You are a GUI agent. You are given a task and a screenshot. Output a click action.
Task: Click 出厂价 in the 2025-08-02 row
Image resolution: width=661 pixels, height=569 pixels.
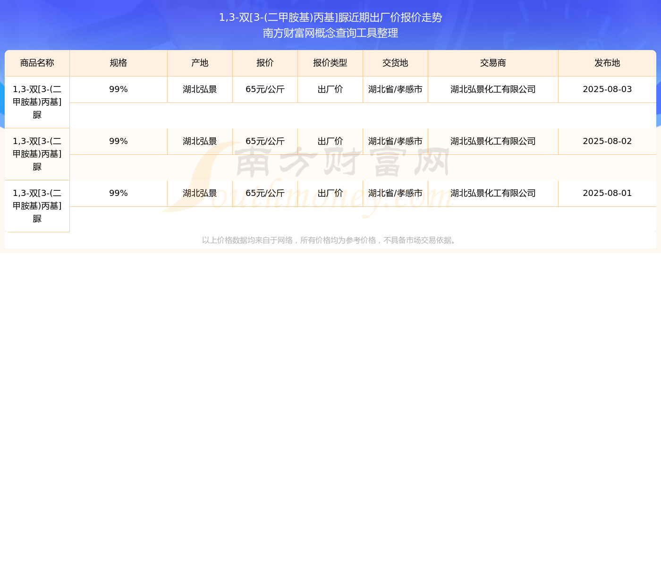point(330,141)
